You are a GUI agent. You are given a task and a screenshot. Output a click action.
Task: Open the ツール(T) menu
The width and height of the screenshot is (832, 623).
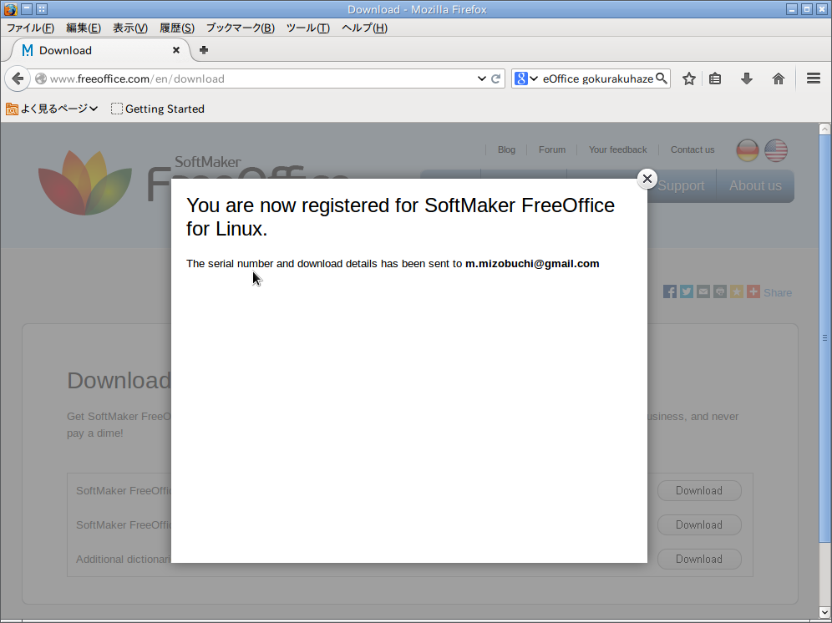tap(307, 28)
